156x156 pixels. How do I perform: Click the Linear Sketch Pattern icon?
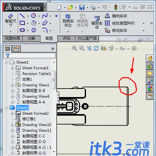pos(107,23)
